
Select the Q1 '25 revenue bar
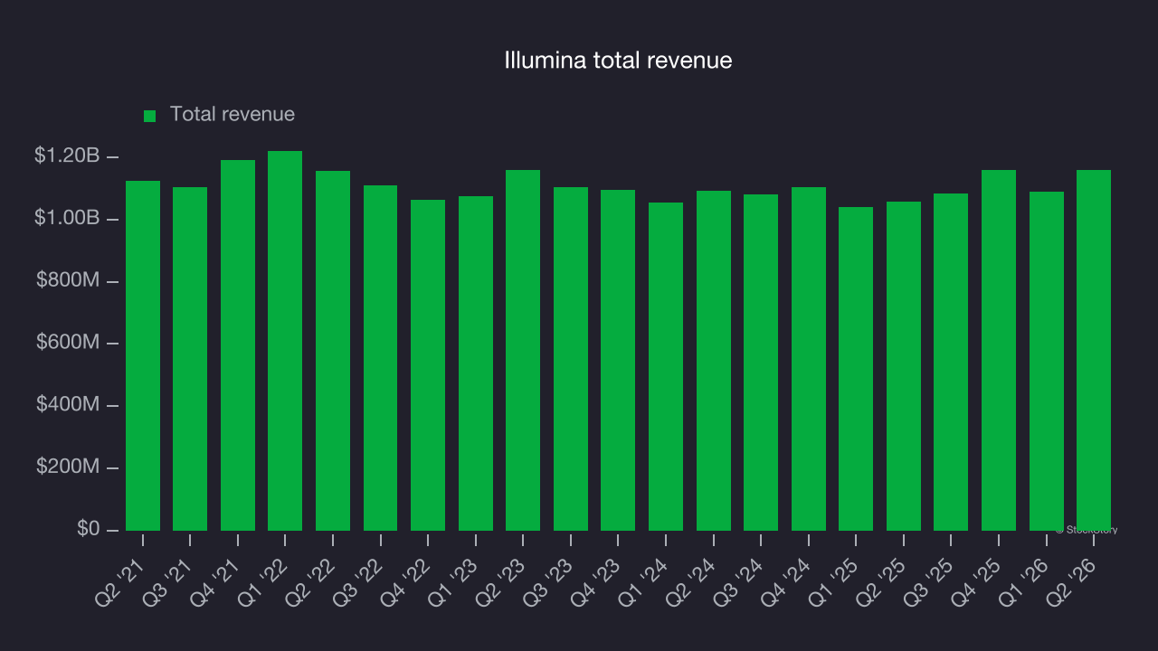(856, 369)
